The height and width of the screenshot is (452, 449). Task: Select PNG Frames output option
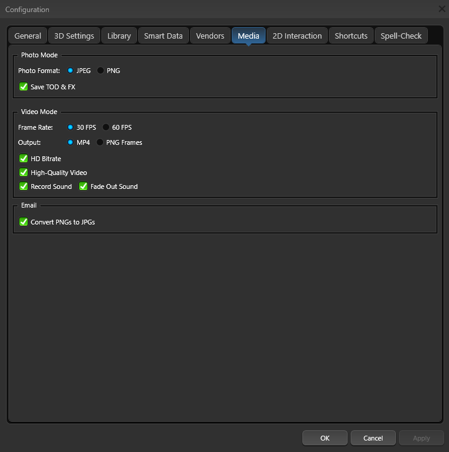click(x=100, y=142)
